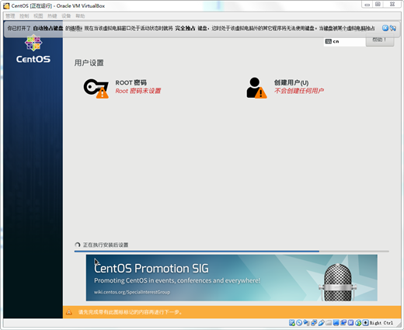Click the 帮助 help button
Screen dimensions: 404x330
click(x=380, y=40)
